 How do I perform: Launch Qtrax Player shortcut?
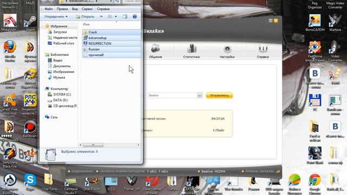(x=91, y=184)
